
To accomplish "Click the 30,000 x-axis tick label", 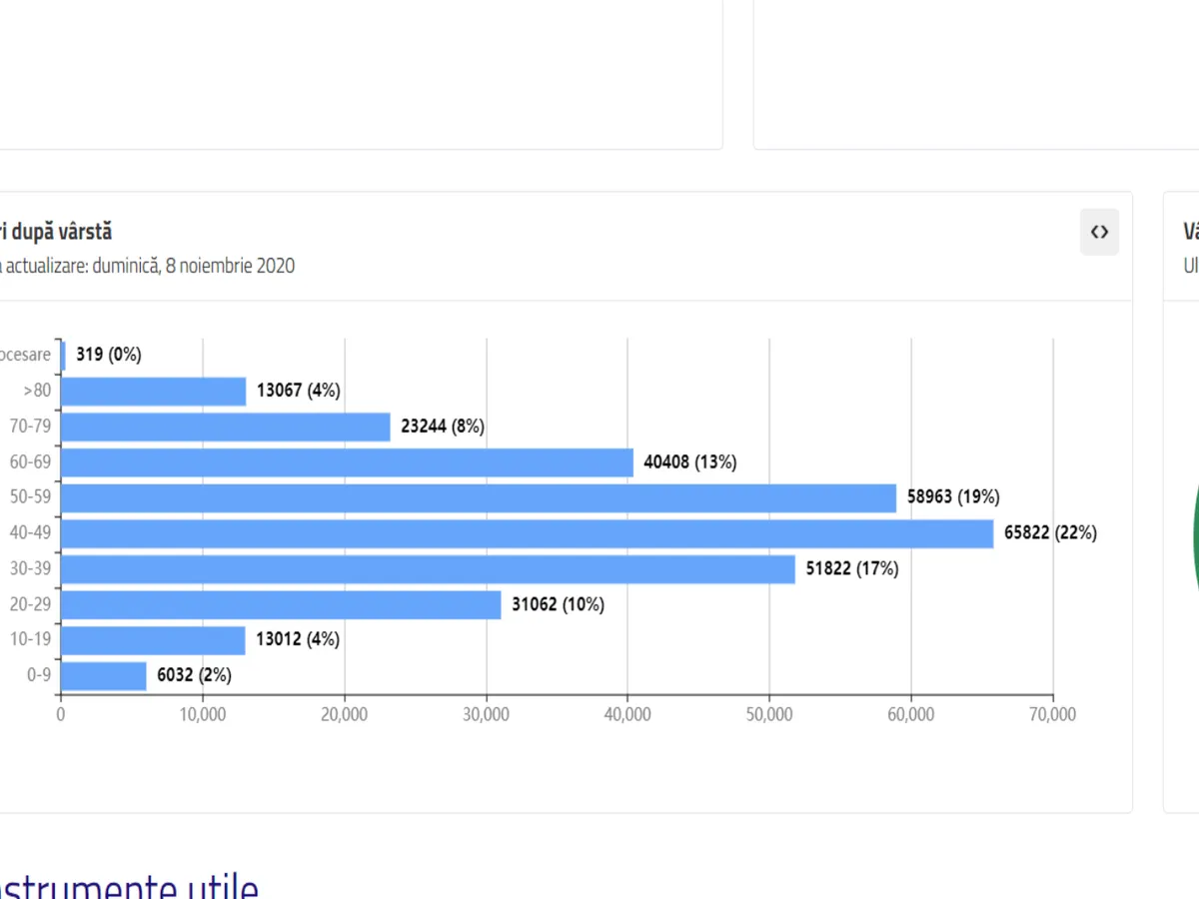I will point(486,714).
